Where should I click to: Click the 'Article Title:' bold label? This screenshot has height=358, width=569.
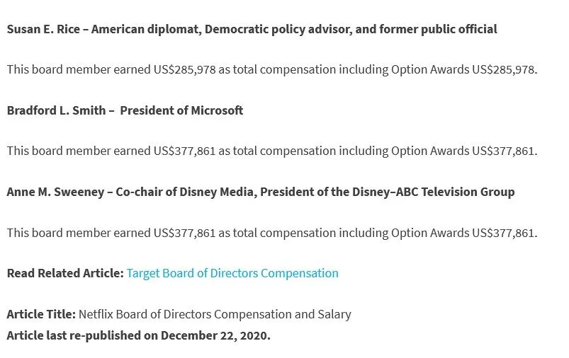click(x=41, y=315)
